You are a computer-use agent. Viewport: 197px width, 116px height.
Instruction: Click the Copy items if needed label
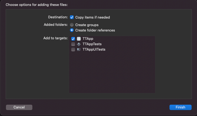pos(93,17)
